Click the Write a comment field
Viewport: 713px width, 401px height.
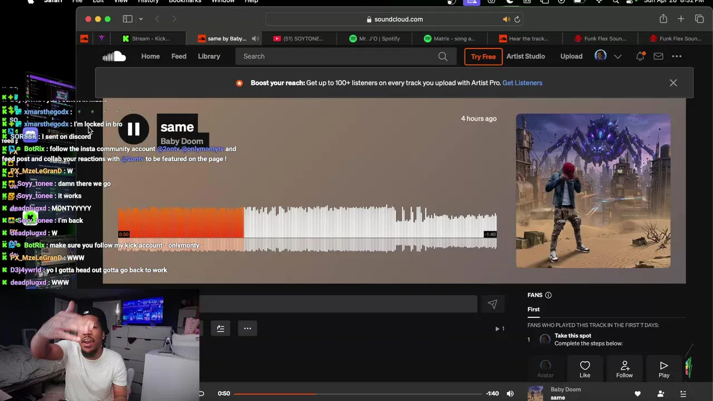point(338,304)
